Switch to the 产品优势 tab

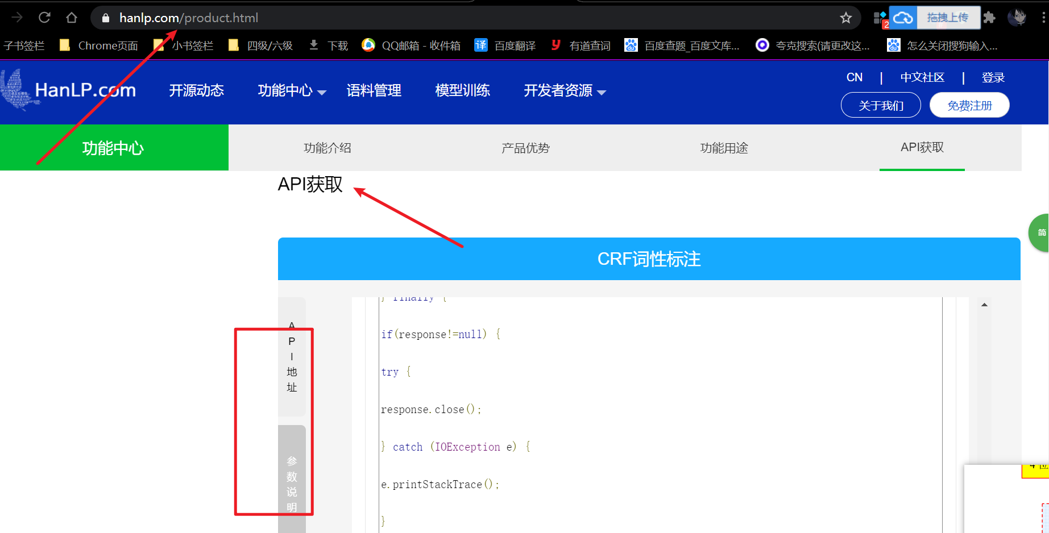pos(525,148)
